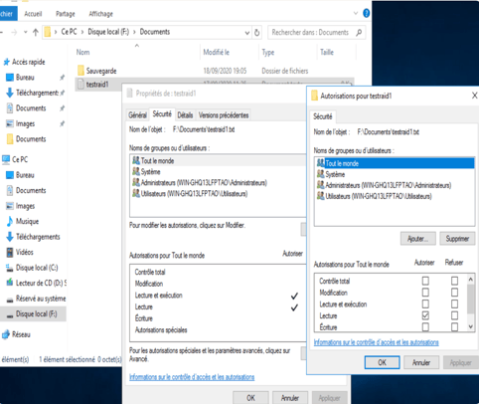Click OK in Autorisations dialog
The image size is (479, 404).
[383, 362]
